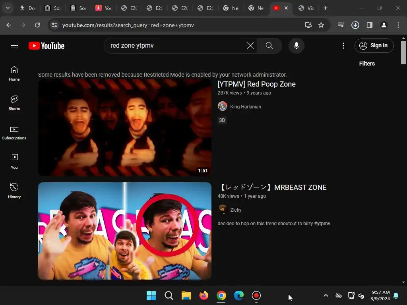407x305 pixels.
Task: Install app icon in the address bar
Action: pyautogui.click(x=308, y=25)
